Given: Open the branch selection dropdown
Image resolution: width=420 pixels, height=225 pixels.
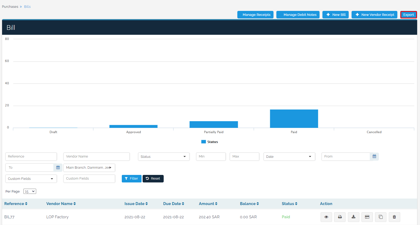Looking at the screenshot, I should point(89,168).
